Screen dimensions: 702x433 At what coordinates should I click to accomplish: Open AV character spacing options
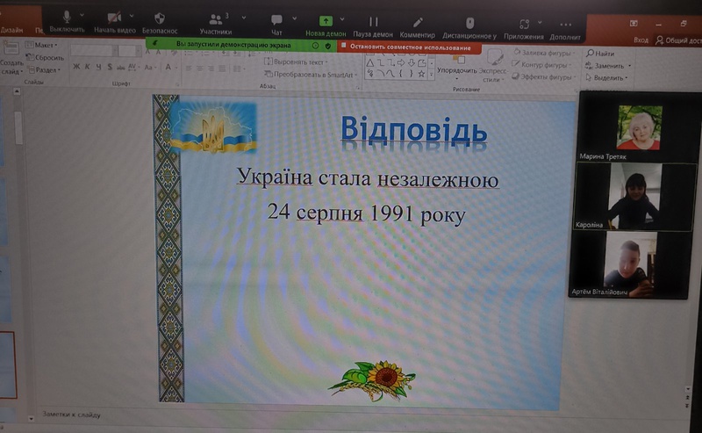pos(133,68)
